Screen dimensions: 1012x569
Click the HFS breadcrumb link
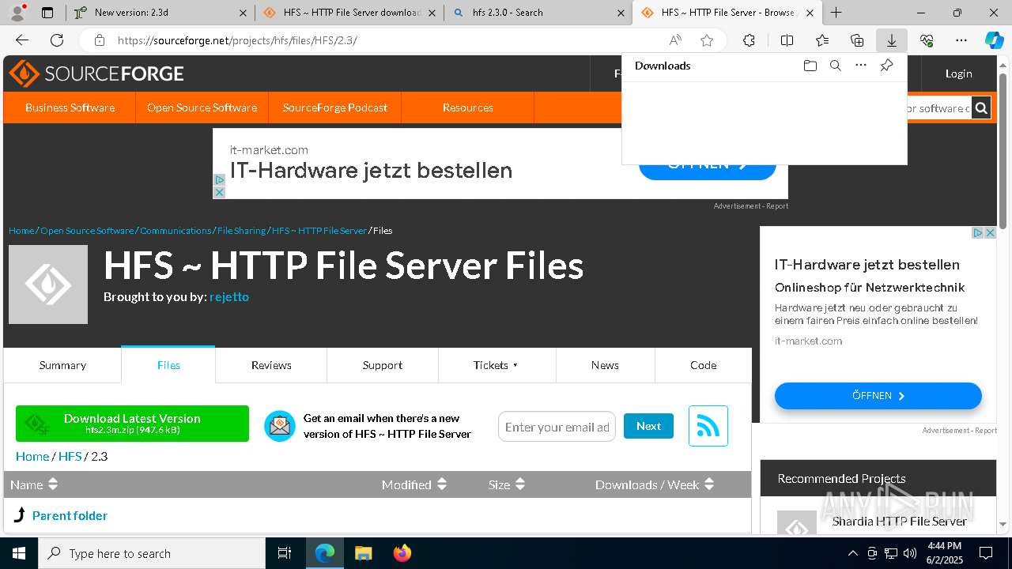tap(70, 456)
